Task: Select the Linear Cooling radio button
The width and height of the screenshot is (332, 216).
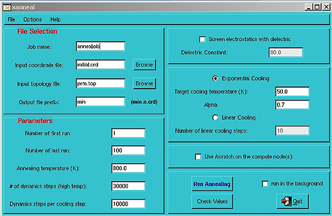Action: 215,118
